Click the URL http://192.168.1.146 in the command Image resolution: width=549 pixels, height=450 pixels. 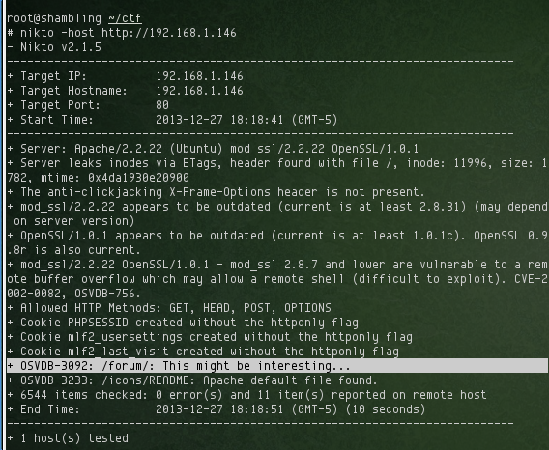coord(169,33)
